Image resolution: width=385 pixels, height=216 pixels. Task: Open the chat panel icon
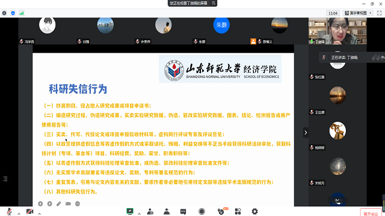(183, 212)
